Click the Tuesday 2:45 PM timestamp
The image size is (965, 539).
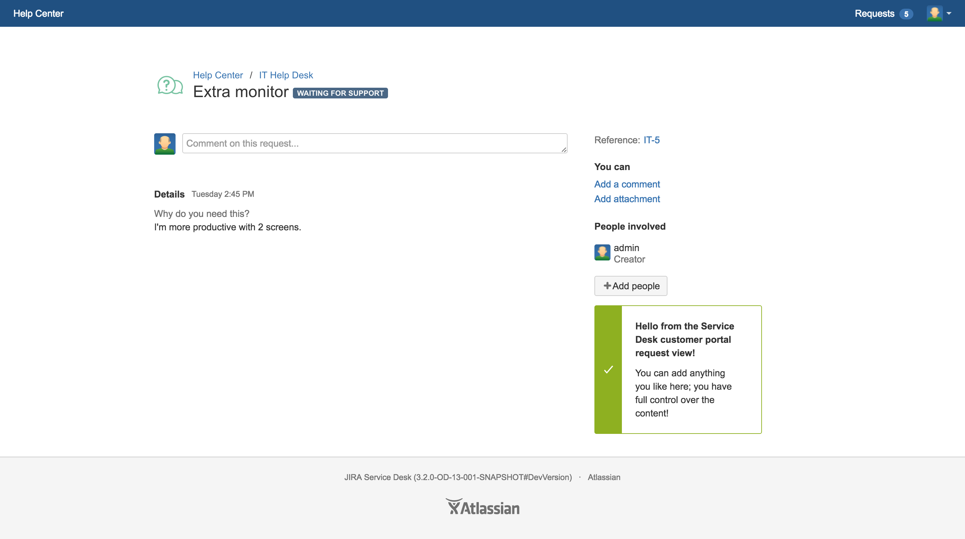point(223,194)
